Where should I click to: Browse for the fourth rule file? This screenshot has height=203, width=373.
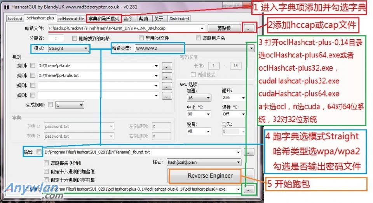(x=167, y=96)
